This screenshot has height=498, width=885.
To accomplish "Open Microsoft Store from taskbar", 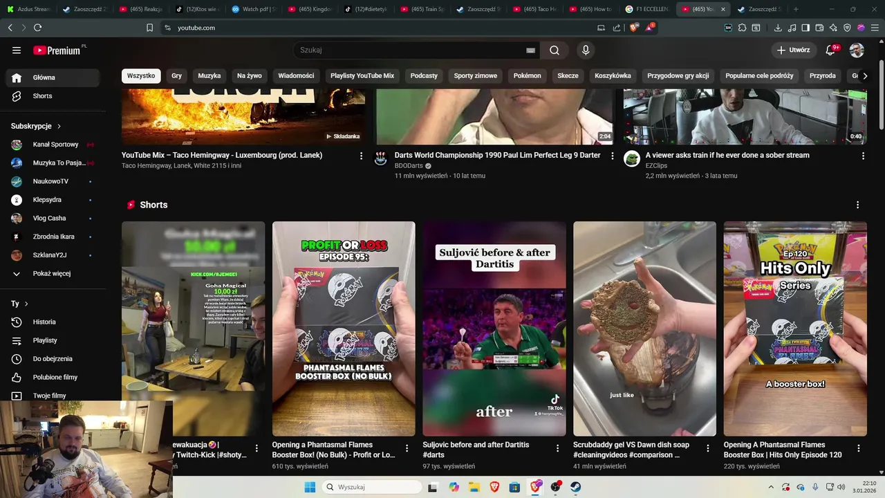I will [514, 487].
